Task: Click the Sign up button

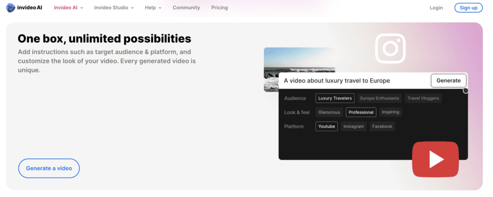Action: (x=468, y=8)
